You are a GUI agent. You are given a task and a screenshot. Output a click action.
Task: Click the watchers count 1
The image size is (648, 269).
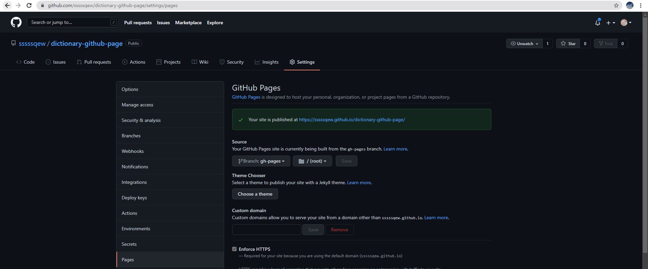pyautogui.click(x=547, y=43)
